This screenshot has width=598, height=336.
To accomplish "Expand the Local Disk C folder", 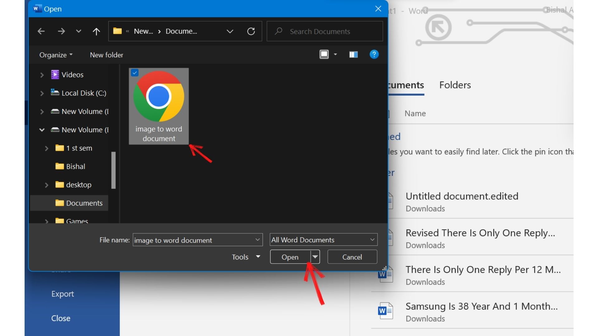I will click(x=41, y=93).
